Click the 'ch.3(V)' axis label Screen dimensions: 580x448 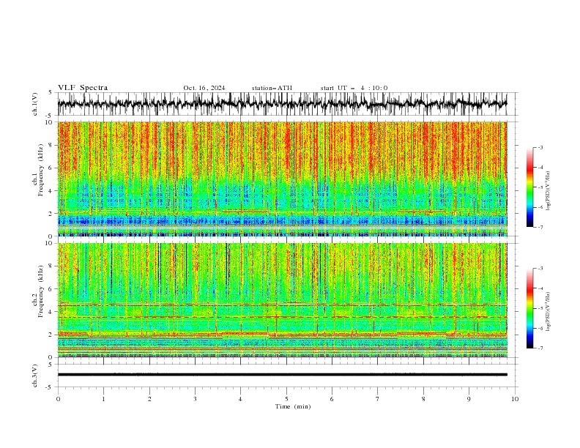pos(35,376)
